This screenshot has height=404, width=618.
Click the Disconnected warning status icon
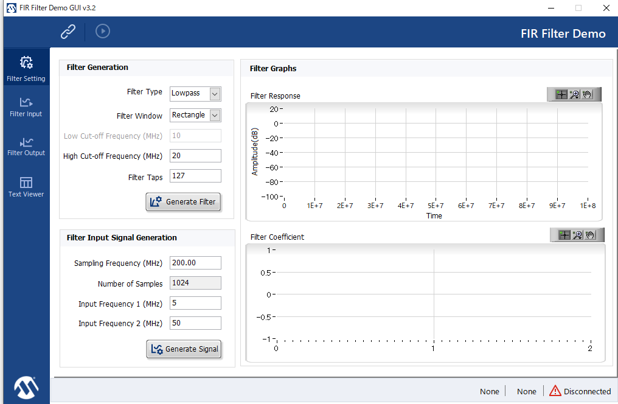tap(555, 391)
